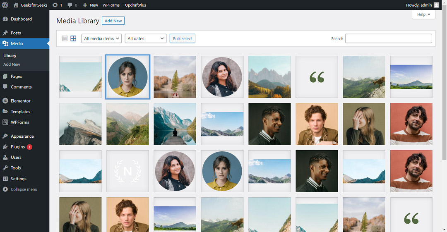Open the Library submenu item
This screenshot has height=232, width=447.
10,55
